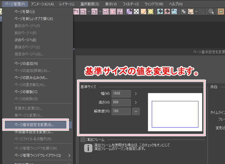Image resolution: width=225 pixels, height=164 pixels.
Task: Click the orange curve icon
Action: 144,11
